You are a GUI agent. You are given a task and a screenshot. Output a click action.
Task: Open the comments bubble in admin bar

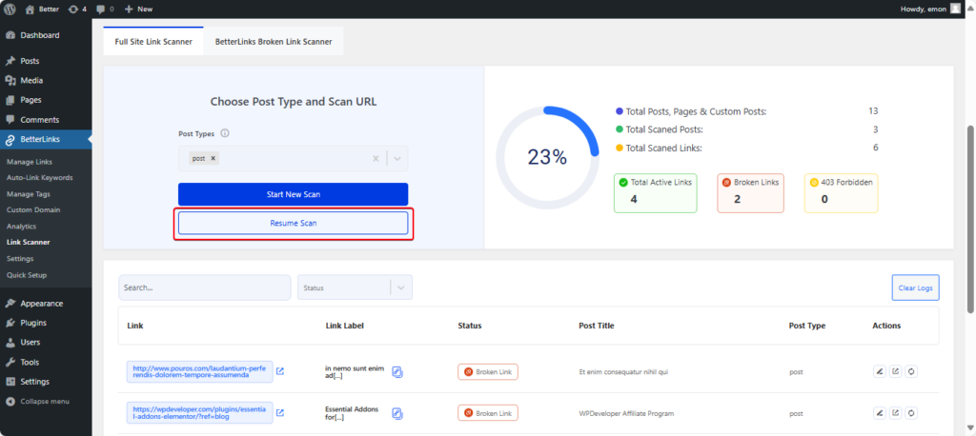point(104,9)
